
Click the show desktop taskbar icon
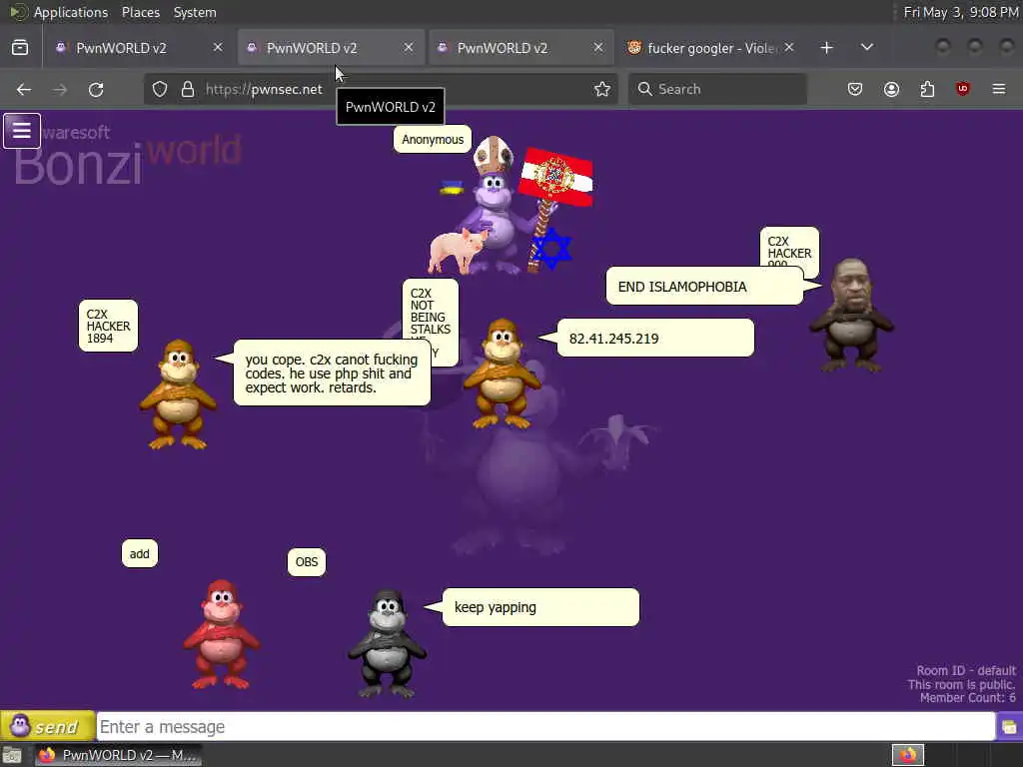point(12,755)
